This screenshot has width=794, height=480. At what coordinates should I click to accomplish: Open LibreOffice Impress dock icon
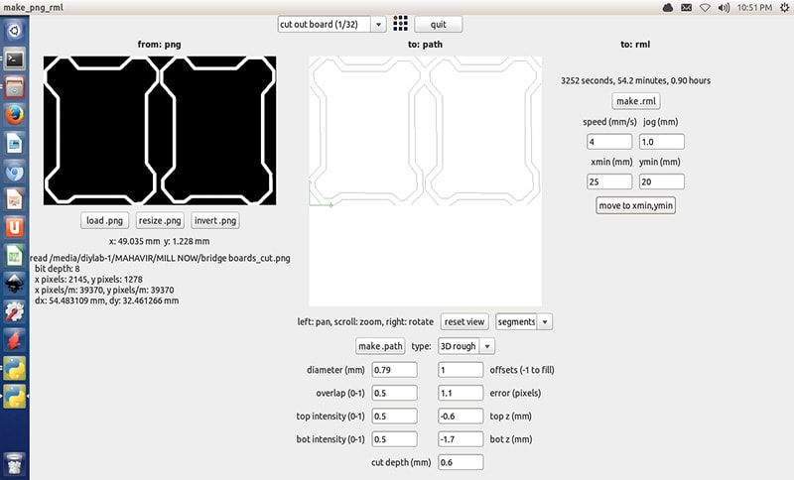tap(14, 199)
